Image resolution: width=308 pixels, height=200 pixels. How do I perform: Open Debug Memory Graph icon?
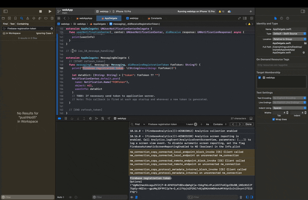pos(97,118)
